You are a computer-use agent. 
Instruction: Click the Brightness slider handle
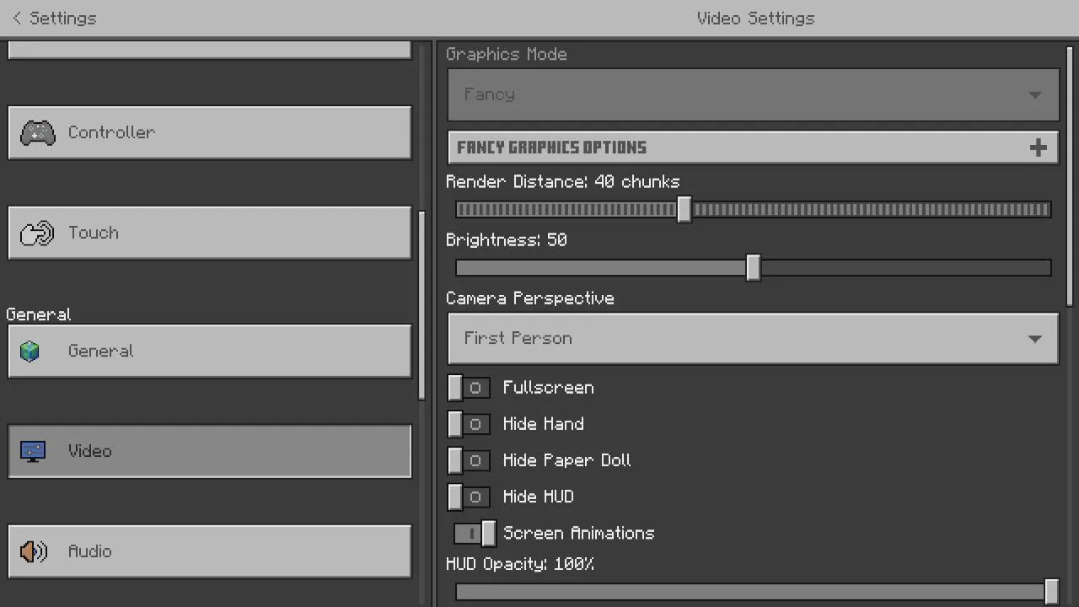click(753, 268)
